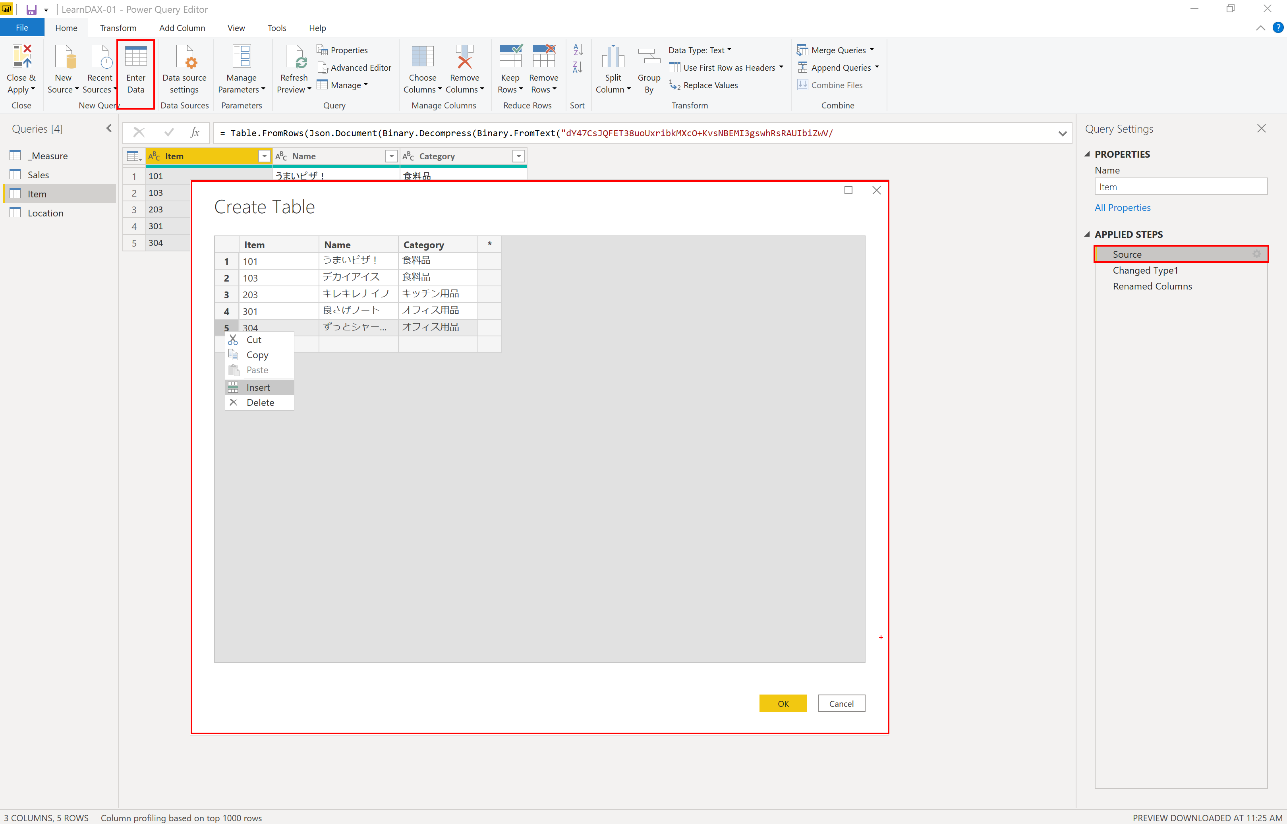The image size is (1287, 824).
Task: Choose Insert from the context menu
Action: [x=258, y=388]
